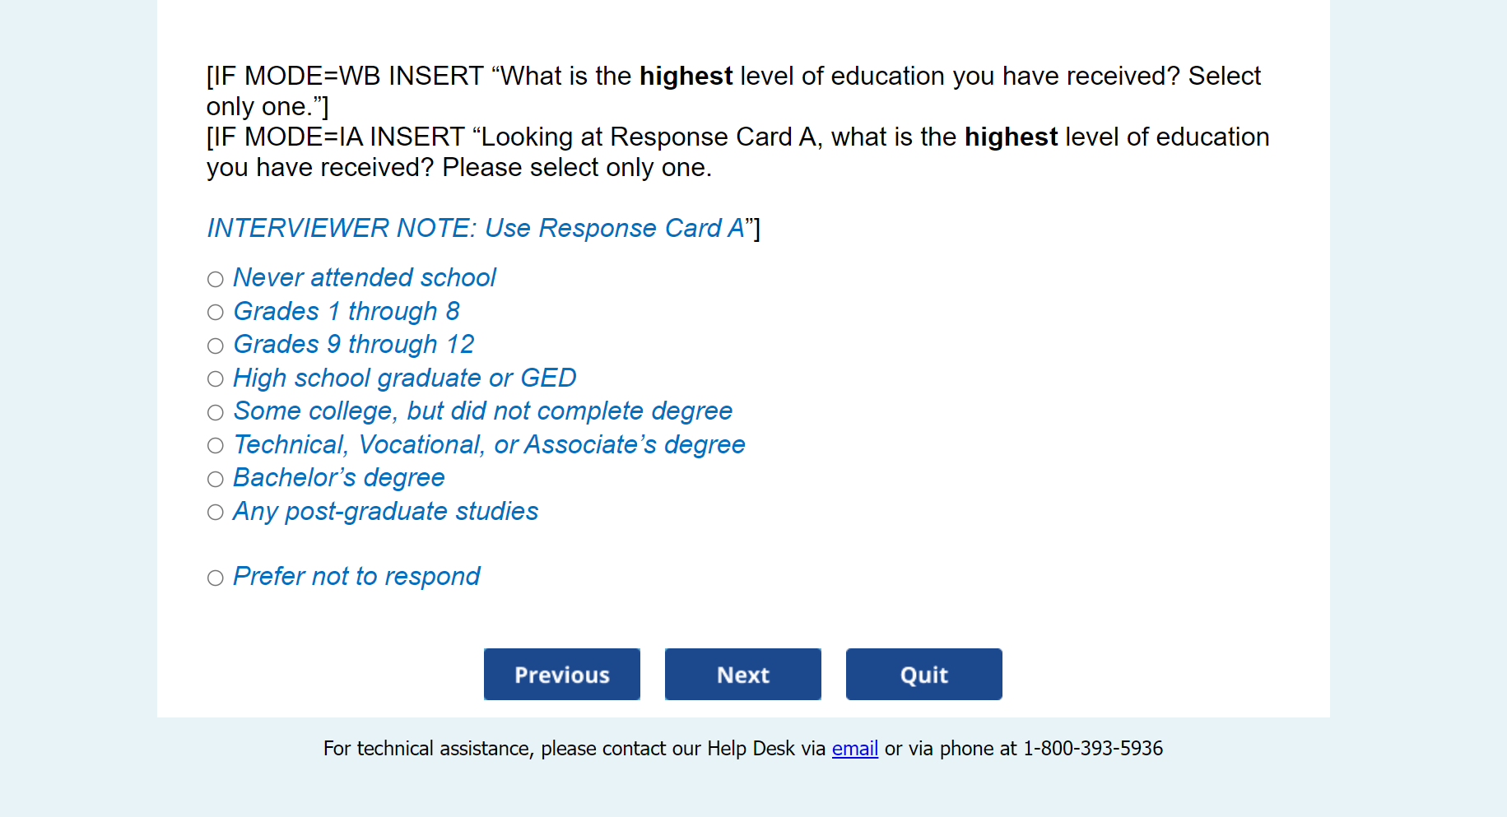Image resolution: width=1507 pixels, height=817 pixels.
Task: Select the 'Prefer not to respond' radio button
Action: (x=216, y=578)
